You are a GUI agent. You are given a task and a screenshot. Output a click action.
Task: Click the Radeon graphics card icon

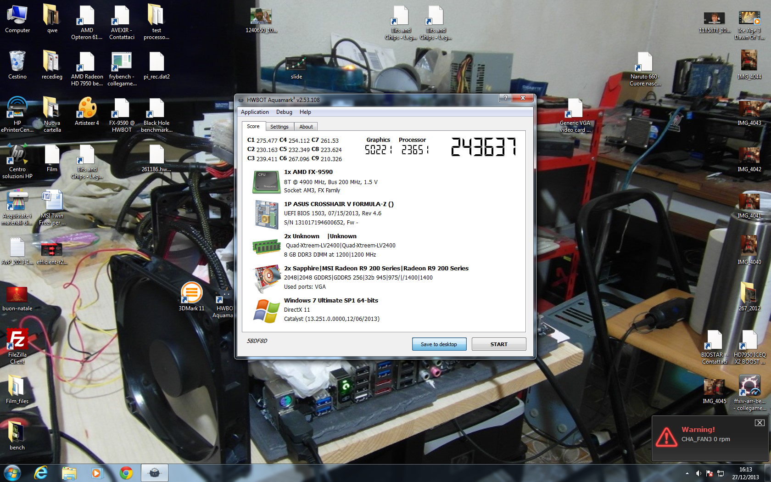tap(267, 278)
